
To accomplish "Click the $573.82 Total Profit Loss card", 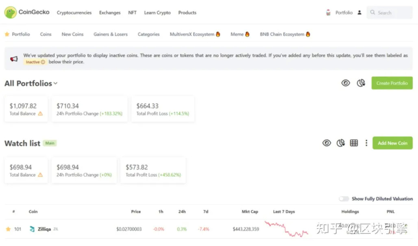I will coord(153,170).
